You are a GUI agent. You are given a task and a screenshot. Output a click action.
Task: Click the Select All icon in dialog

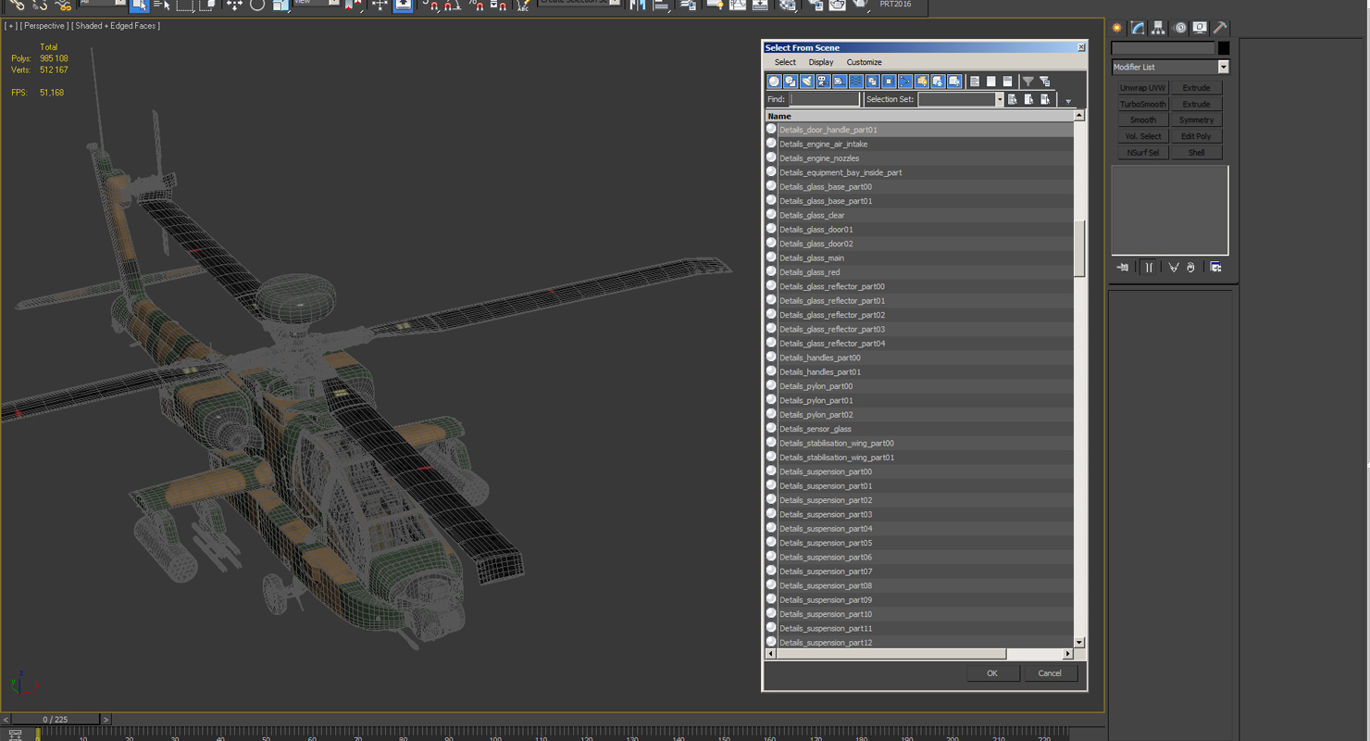(x=975, y=82)
